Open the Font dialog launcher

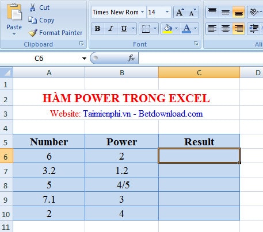point(196,44)
